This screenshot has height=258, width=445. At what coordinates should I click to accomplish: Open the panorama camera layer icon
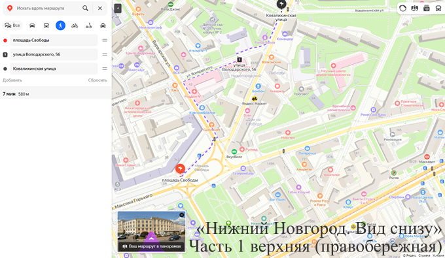pyautogui.click(x=427, y=8)
